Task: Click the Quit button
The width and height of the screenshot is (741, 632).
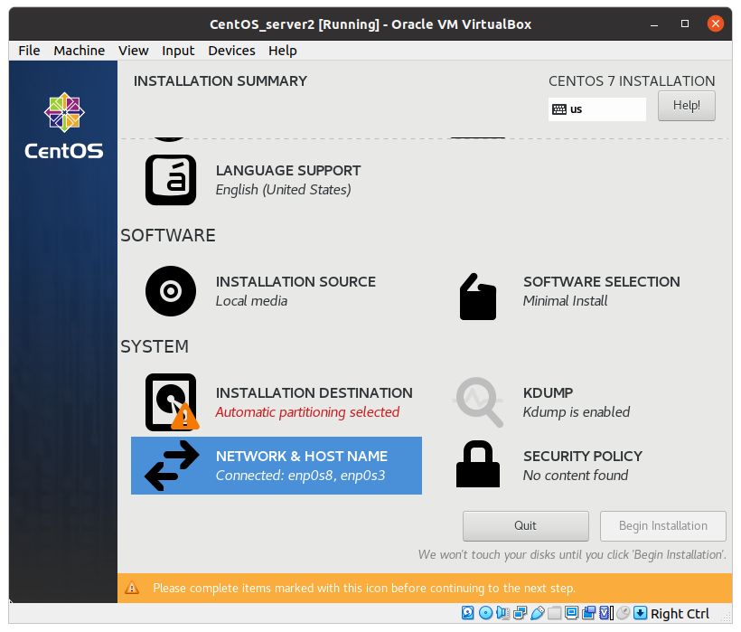Action: 525,525
